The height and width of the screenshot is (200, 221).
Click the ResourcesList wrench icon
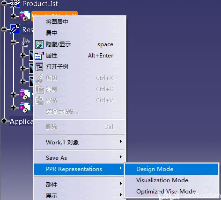click(x=15, y=29)
